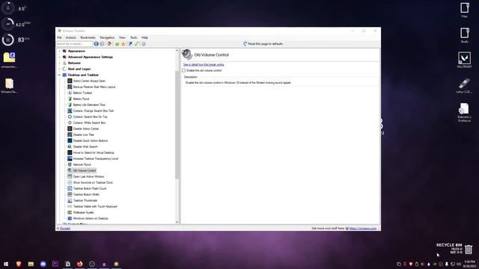Screen dimensions: 479x269
Task: Open settings via the grey gear toolbar icon
Action: click(x=143, y=44)
